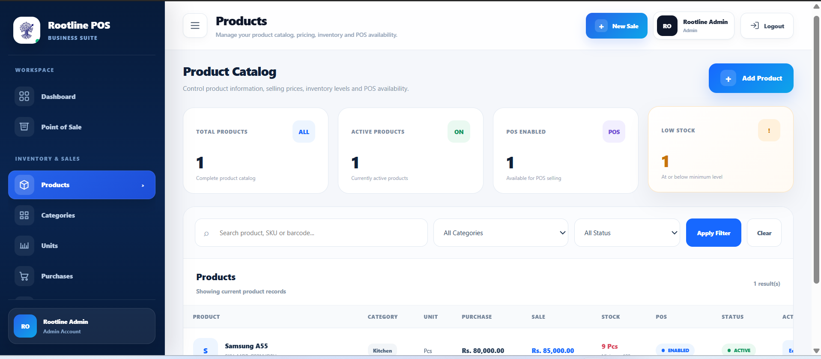Click the Total Products card
821x359 pixels.
coord(256,150)
